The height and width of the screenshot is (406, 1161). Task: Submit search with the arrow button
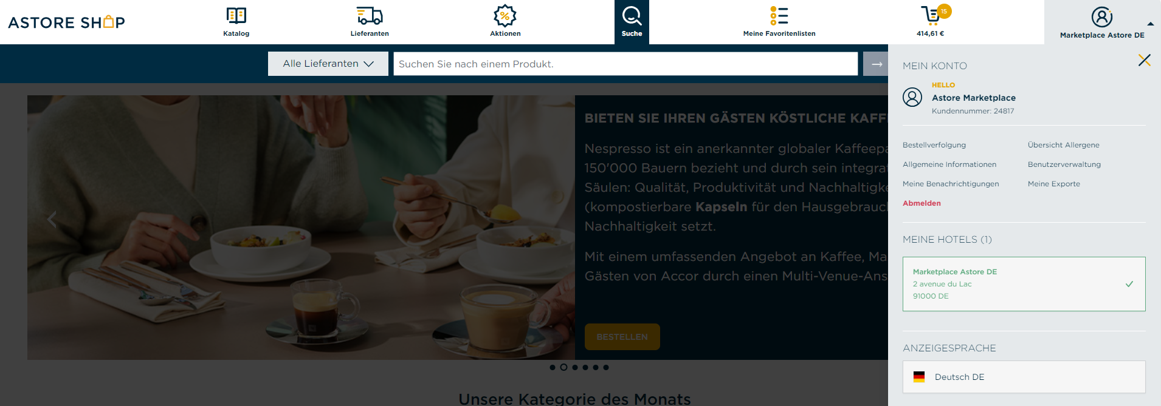point(876,64)
